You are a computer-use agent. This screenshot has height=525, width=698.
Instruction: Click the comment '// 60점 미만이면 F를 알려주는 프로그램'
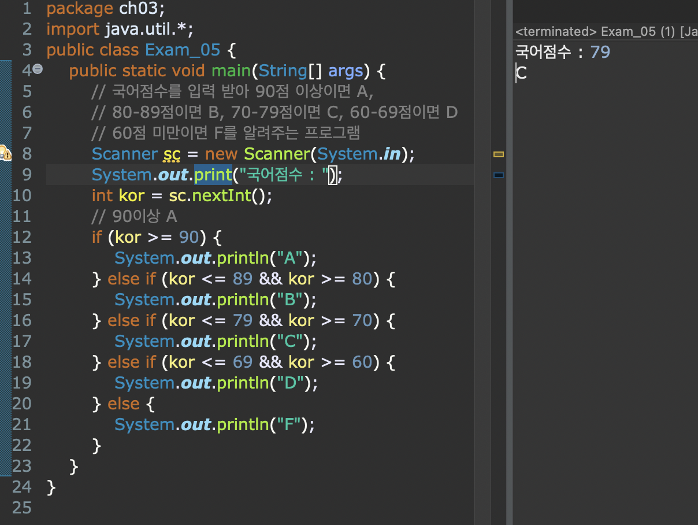[x=226, y=133]
